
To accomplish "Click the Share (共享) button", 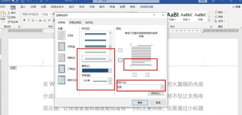I will coord(236,7).
